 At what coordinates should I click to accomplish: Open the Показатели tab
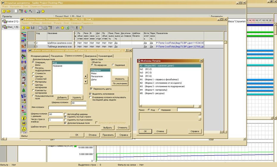click(57, 56)
